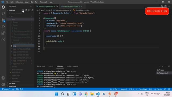
Task: Click synchronize changes cloud icon
Action: pyautogui.click(x=13, y=89)
